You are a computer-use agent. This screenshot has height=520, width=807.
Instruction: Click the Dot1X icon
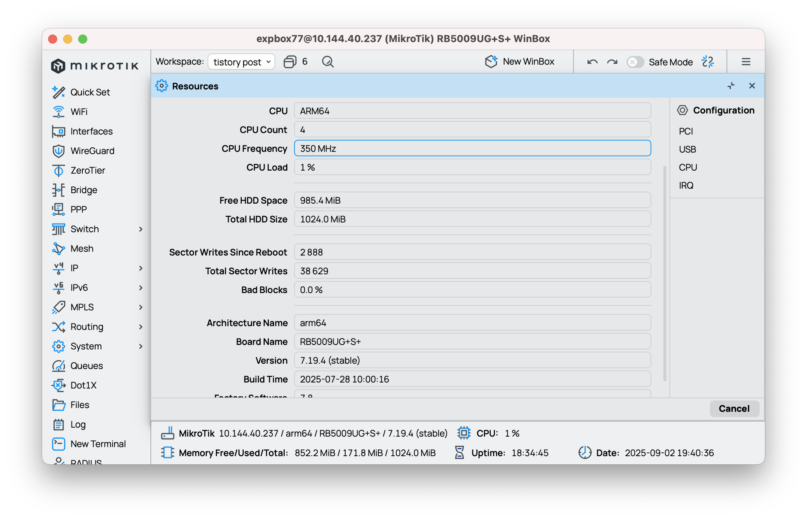(59, 385)
